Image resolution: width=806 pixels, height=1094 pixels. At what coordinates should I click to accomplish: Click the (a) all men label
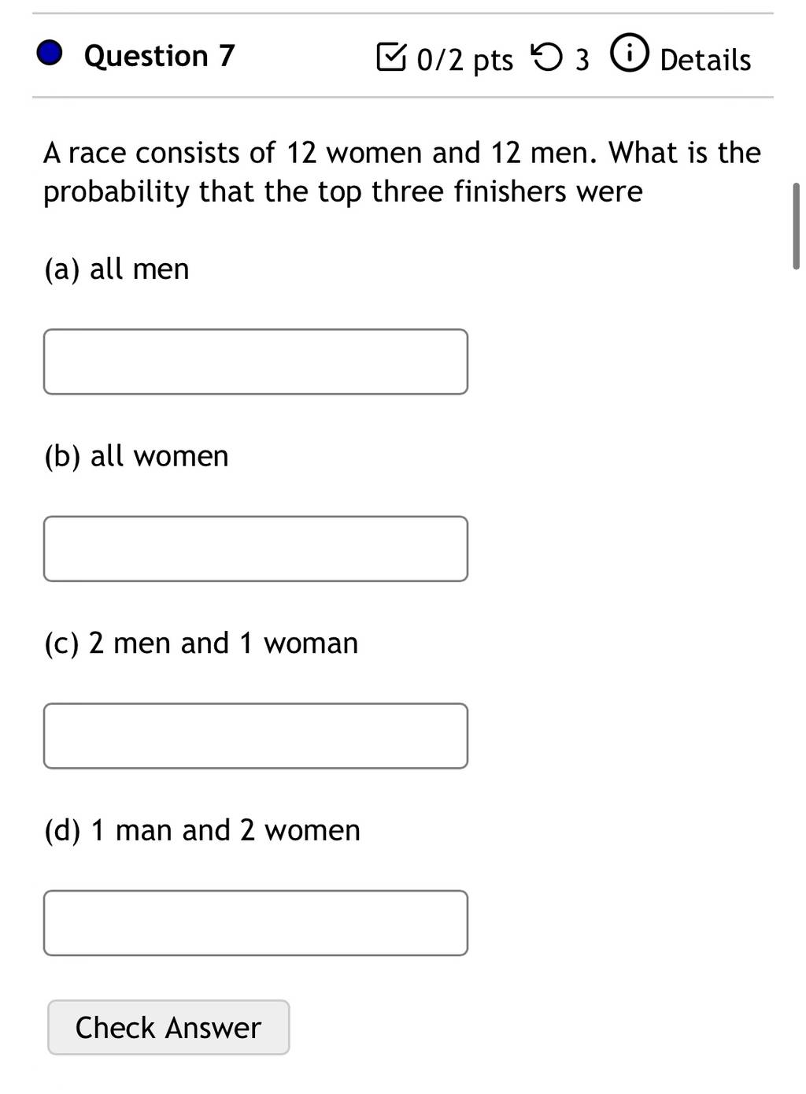[x=116, y=269]
